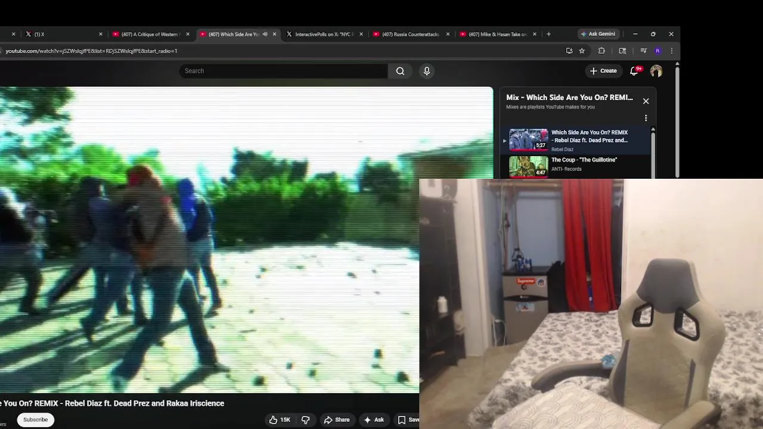Viewport: 763px width, 429px height.
Task: Open a new browser tab
Action: click(548, 34)
